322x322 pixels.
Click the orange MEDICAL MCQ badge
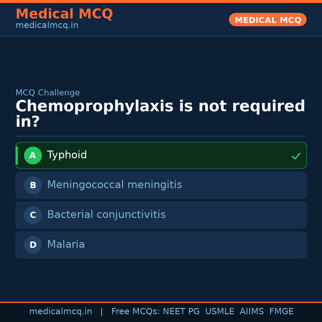267,20
